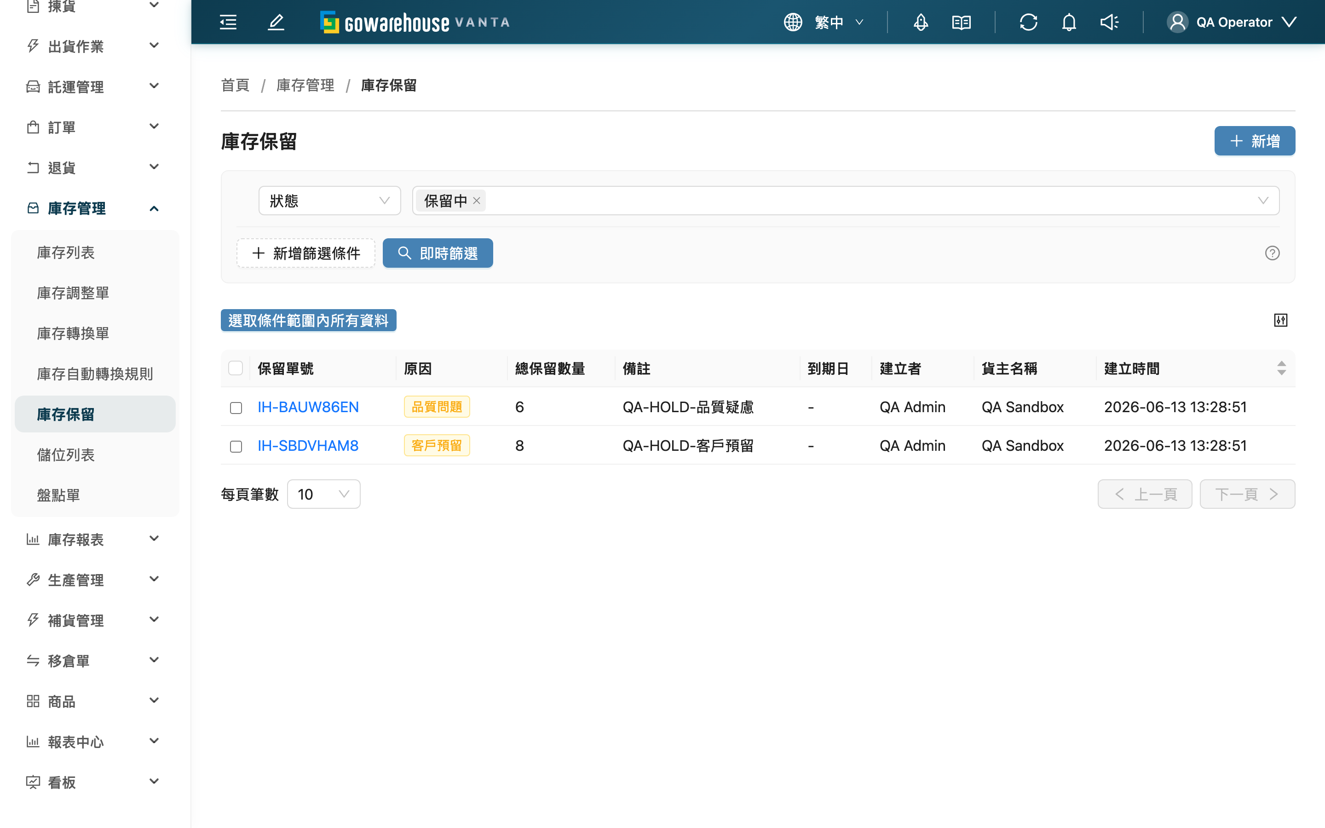Screen dimensions: 1325x828
Task: Toggle the select-all checkbox in table header
Action: (x=236, y=368)
